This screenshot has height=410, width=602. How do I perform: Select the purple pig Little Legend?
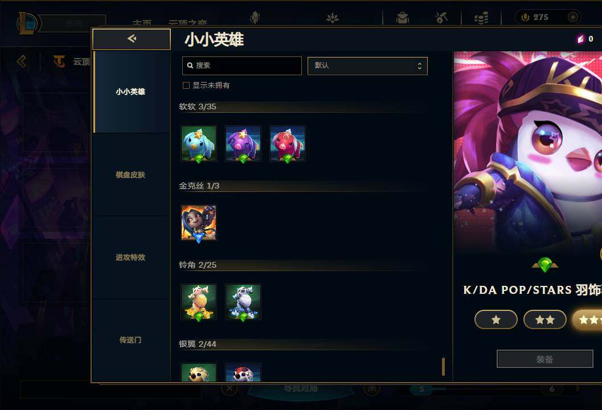[243, 143]
